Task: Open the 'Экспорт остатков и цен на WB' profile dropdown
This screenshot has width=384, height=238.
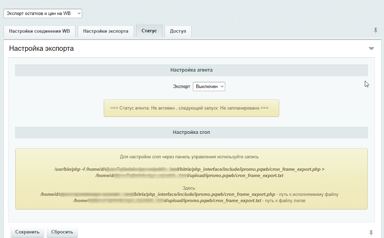Action: (x=43, y=13)
